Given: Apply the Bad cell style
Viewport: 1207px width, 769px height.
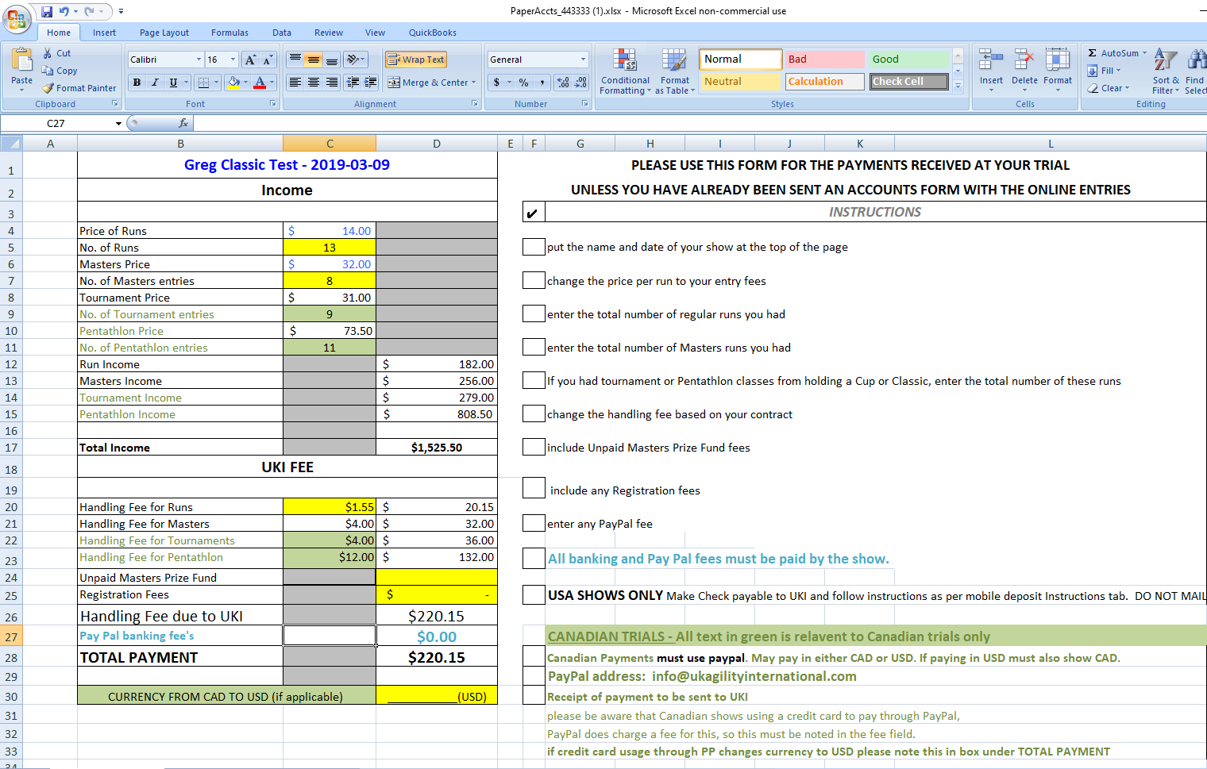Looking at the screenshot, I should (825, 60).
